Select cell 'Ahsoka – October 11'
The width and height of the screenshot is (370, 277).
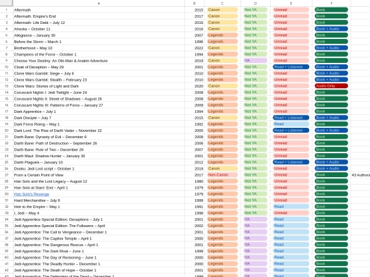pyautogui.click(x=99, y=29)
